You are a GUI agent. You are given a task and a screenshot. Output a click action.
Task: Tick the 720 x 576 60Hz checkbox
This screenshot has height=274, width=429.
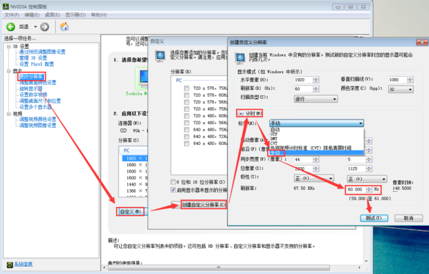pyautogui.click(x=187, y=95)
